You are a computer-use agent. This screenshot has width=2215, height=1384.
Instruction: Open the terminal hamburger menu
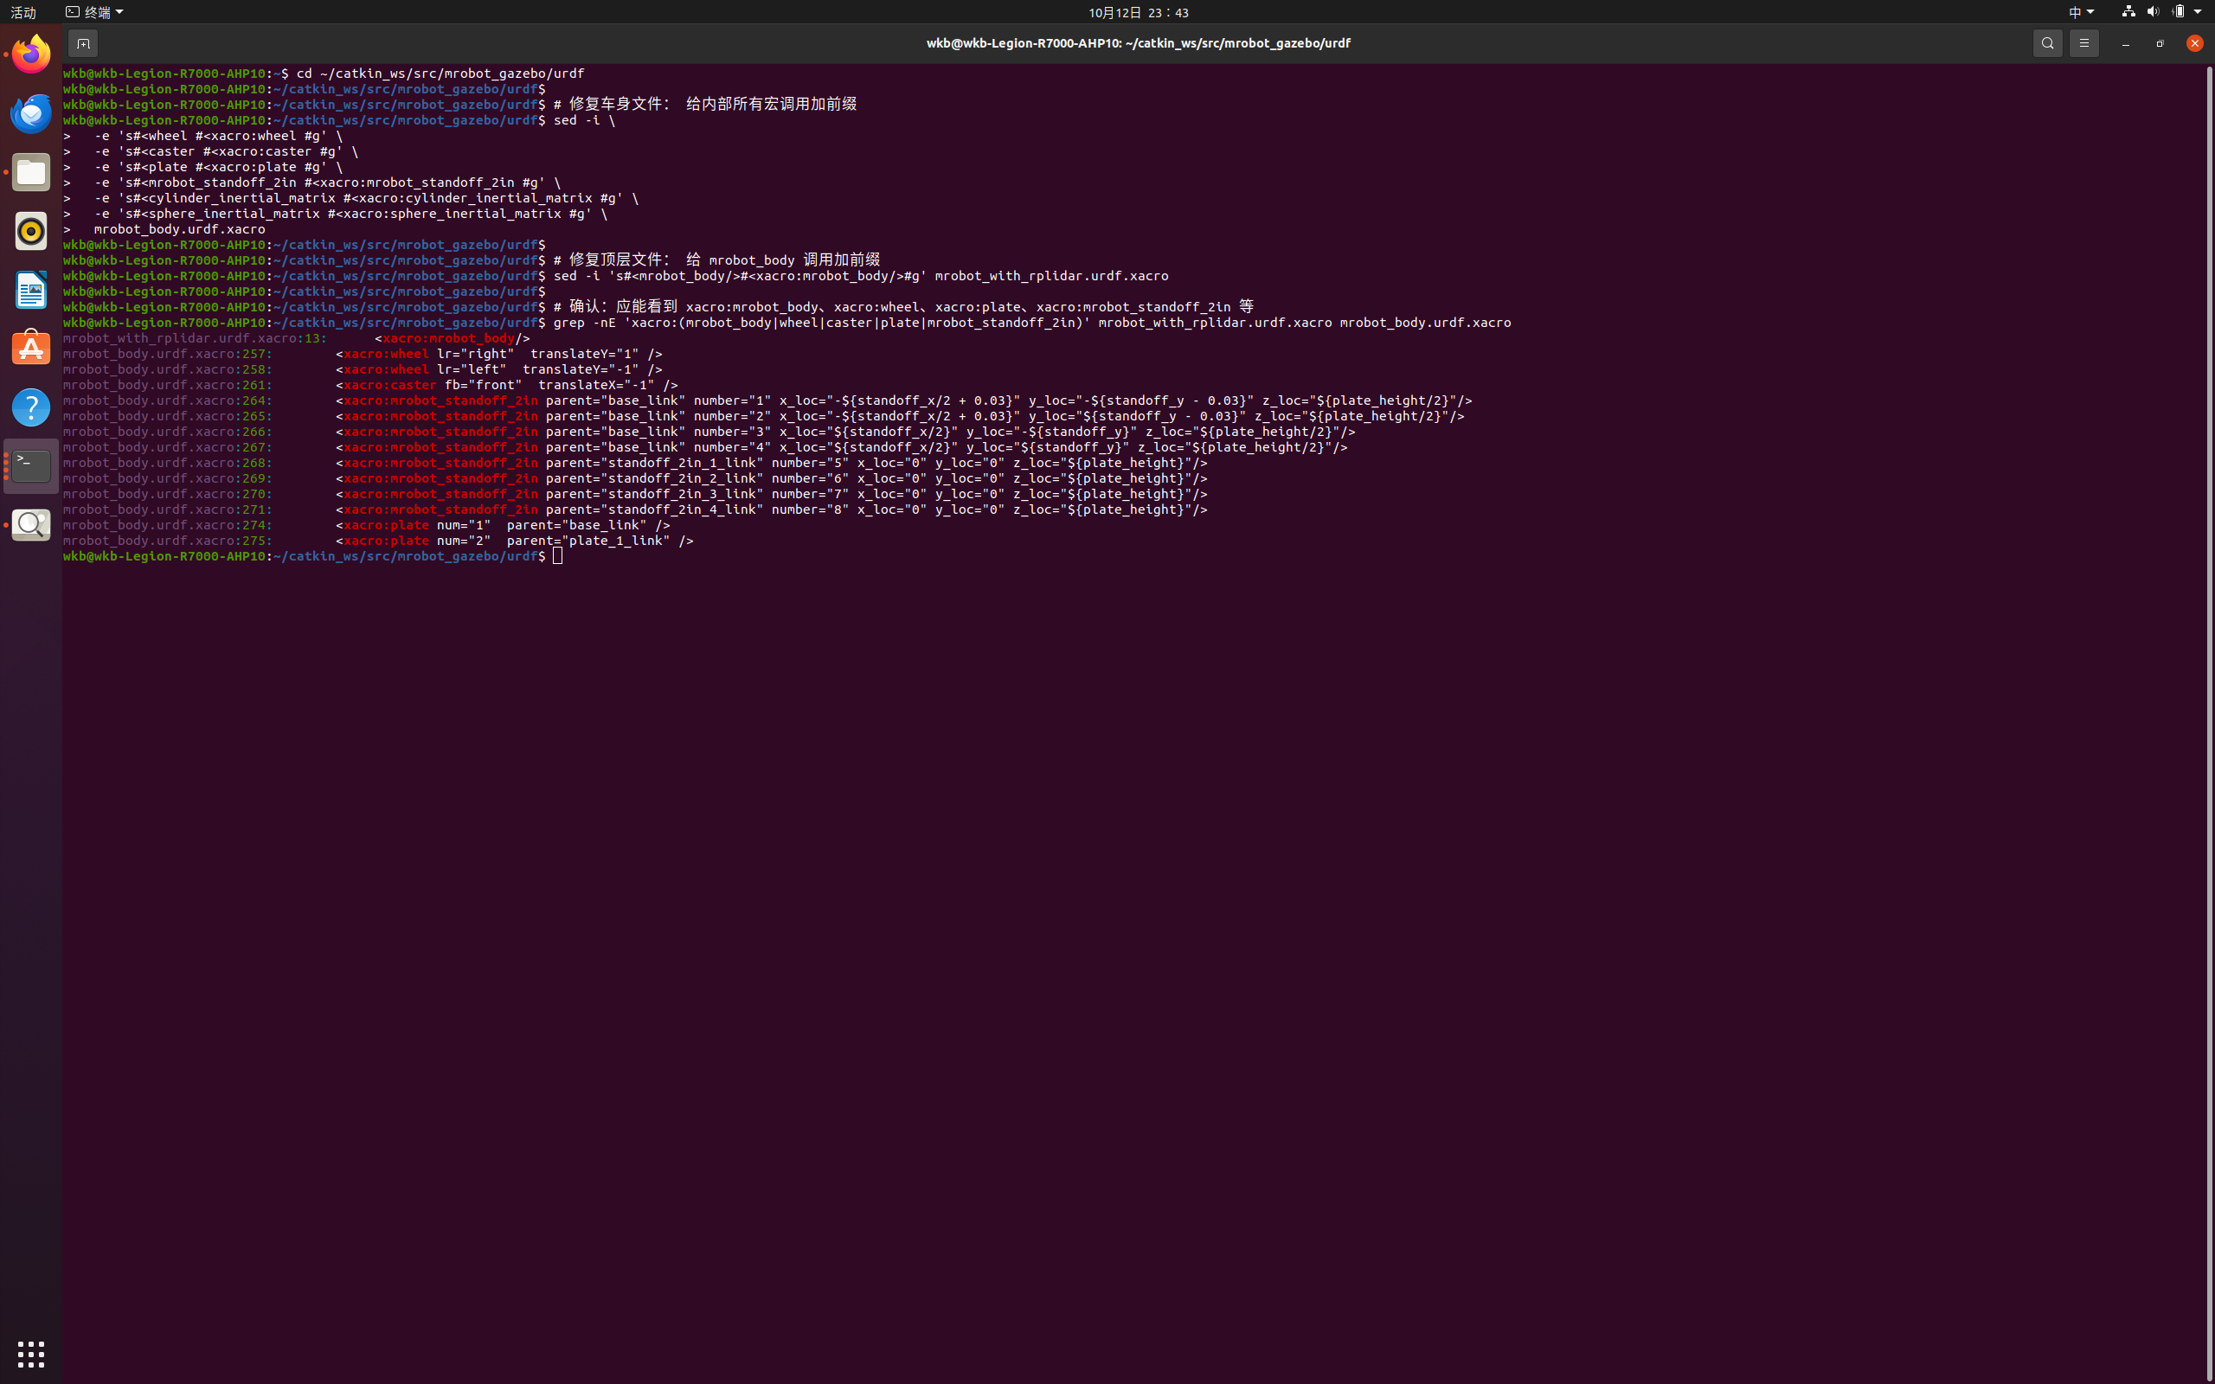(x=2084, y=43)
